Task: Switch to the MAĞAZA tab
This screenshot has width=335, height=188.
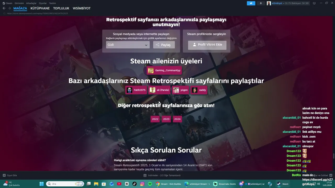Action: coord(20,8)
